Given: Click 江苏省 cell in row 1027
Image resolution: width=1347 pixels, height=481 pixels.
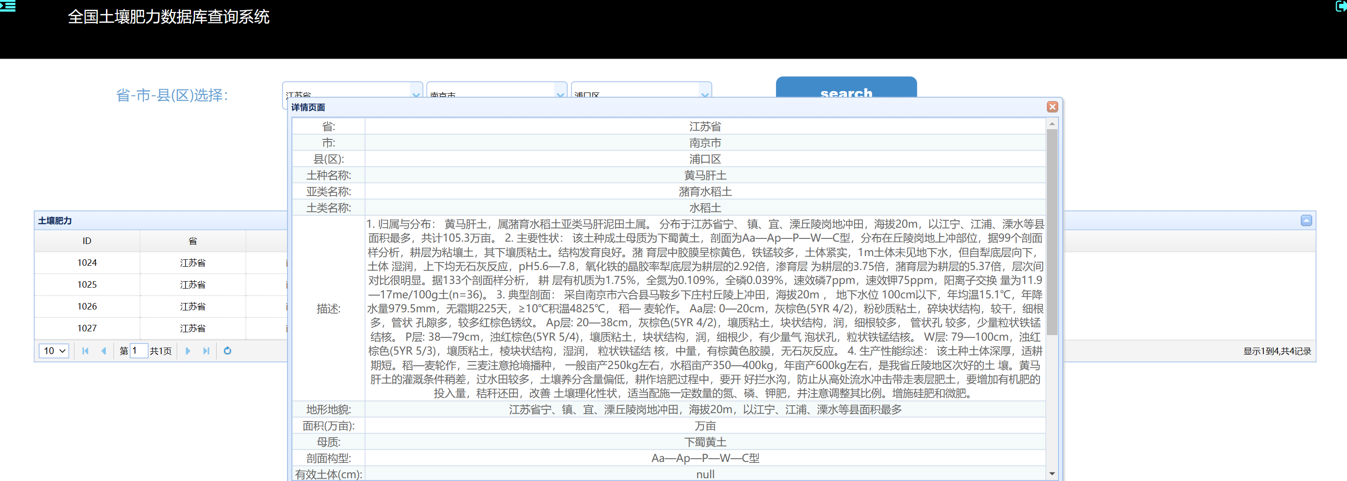Looking at the screenshot, I should coord(192,328).
